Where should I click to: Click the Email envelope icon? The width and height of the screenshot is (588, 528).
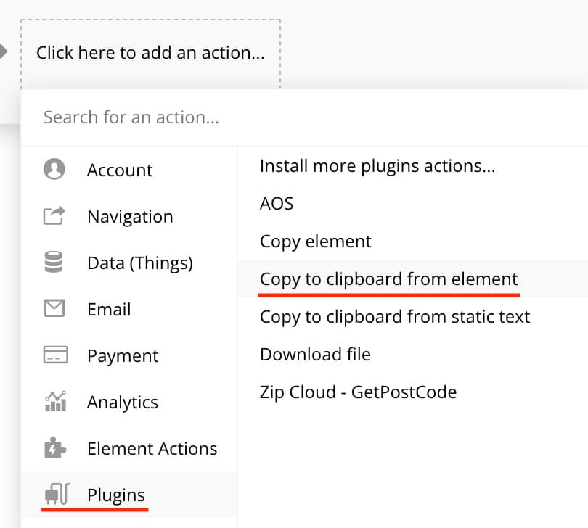pos(54,308)
